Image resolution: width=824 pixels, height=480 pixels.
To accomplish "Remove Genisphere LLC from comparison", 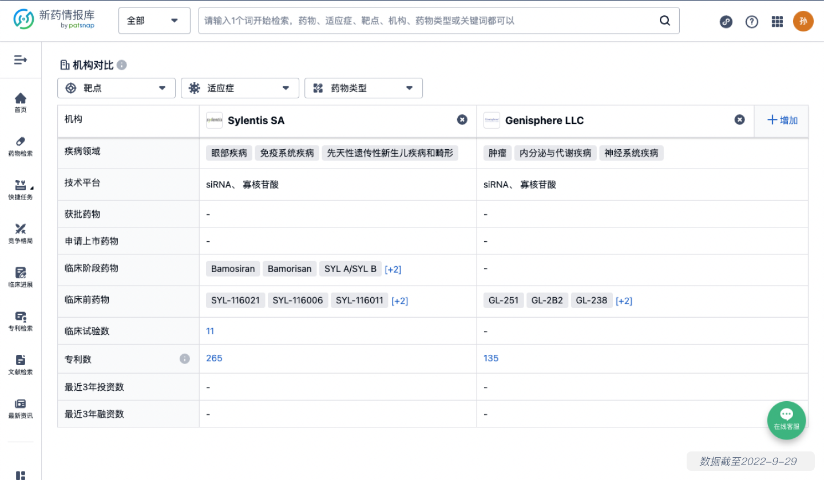I will (740, 119).
